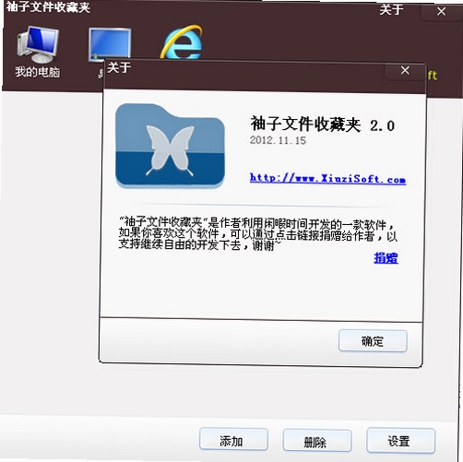Image resolution: width=463 pixels, height=462 pixels.
Task: Close the 袖子文件收藏夹 main window
Action: 442,11
